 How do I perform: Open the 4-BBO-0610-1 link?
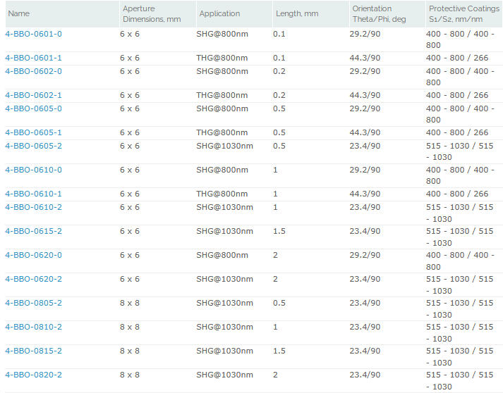pos(33,194)
